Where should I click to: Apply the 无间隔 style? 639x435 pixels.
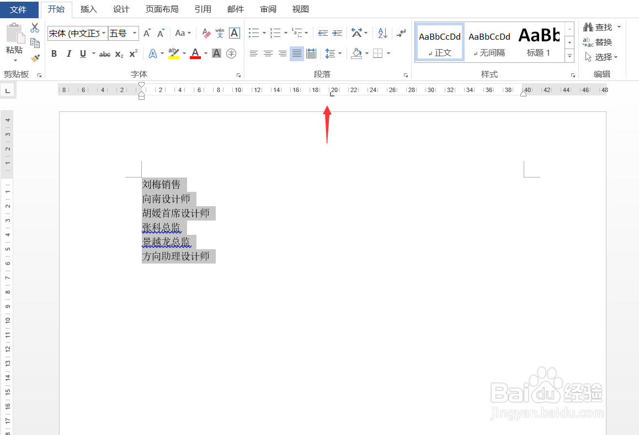coord(489,42)
